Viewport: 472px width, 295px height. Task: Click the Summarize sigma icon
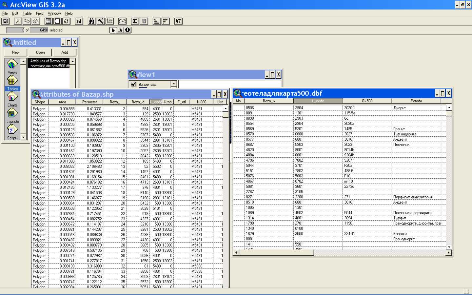pyautogui.click(x=135, y=21)
